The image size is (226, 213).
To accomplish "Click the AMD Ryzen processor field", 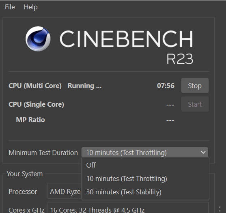I will pyautogui.click(x=65, y=191).
